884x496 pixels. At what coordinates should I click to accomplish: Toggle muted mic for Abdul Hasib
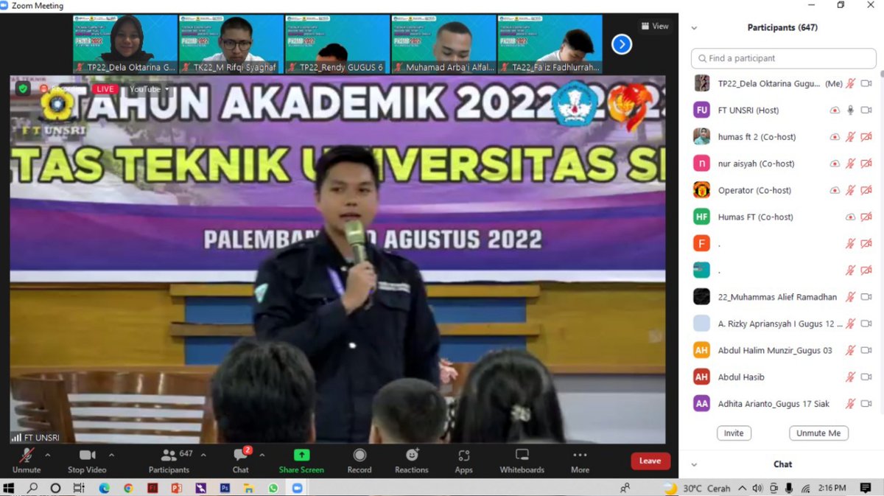click(x=850, y=377)
